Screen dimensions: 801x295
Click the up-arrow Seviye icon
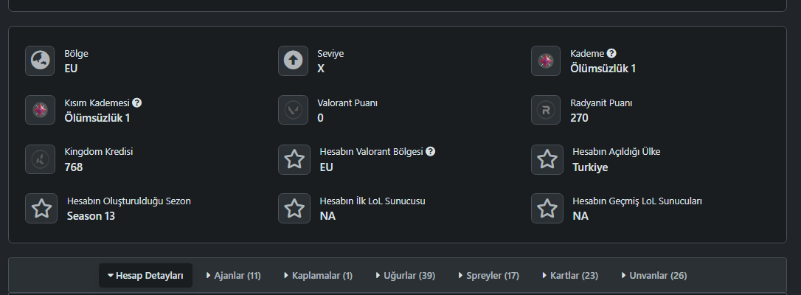click(293, 60)
